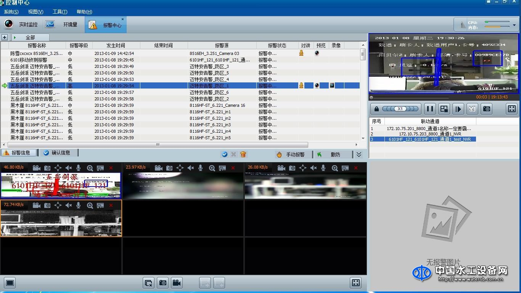
Task: Toggle the lock icon beside playback speed
Action: (376, 109)
